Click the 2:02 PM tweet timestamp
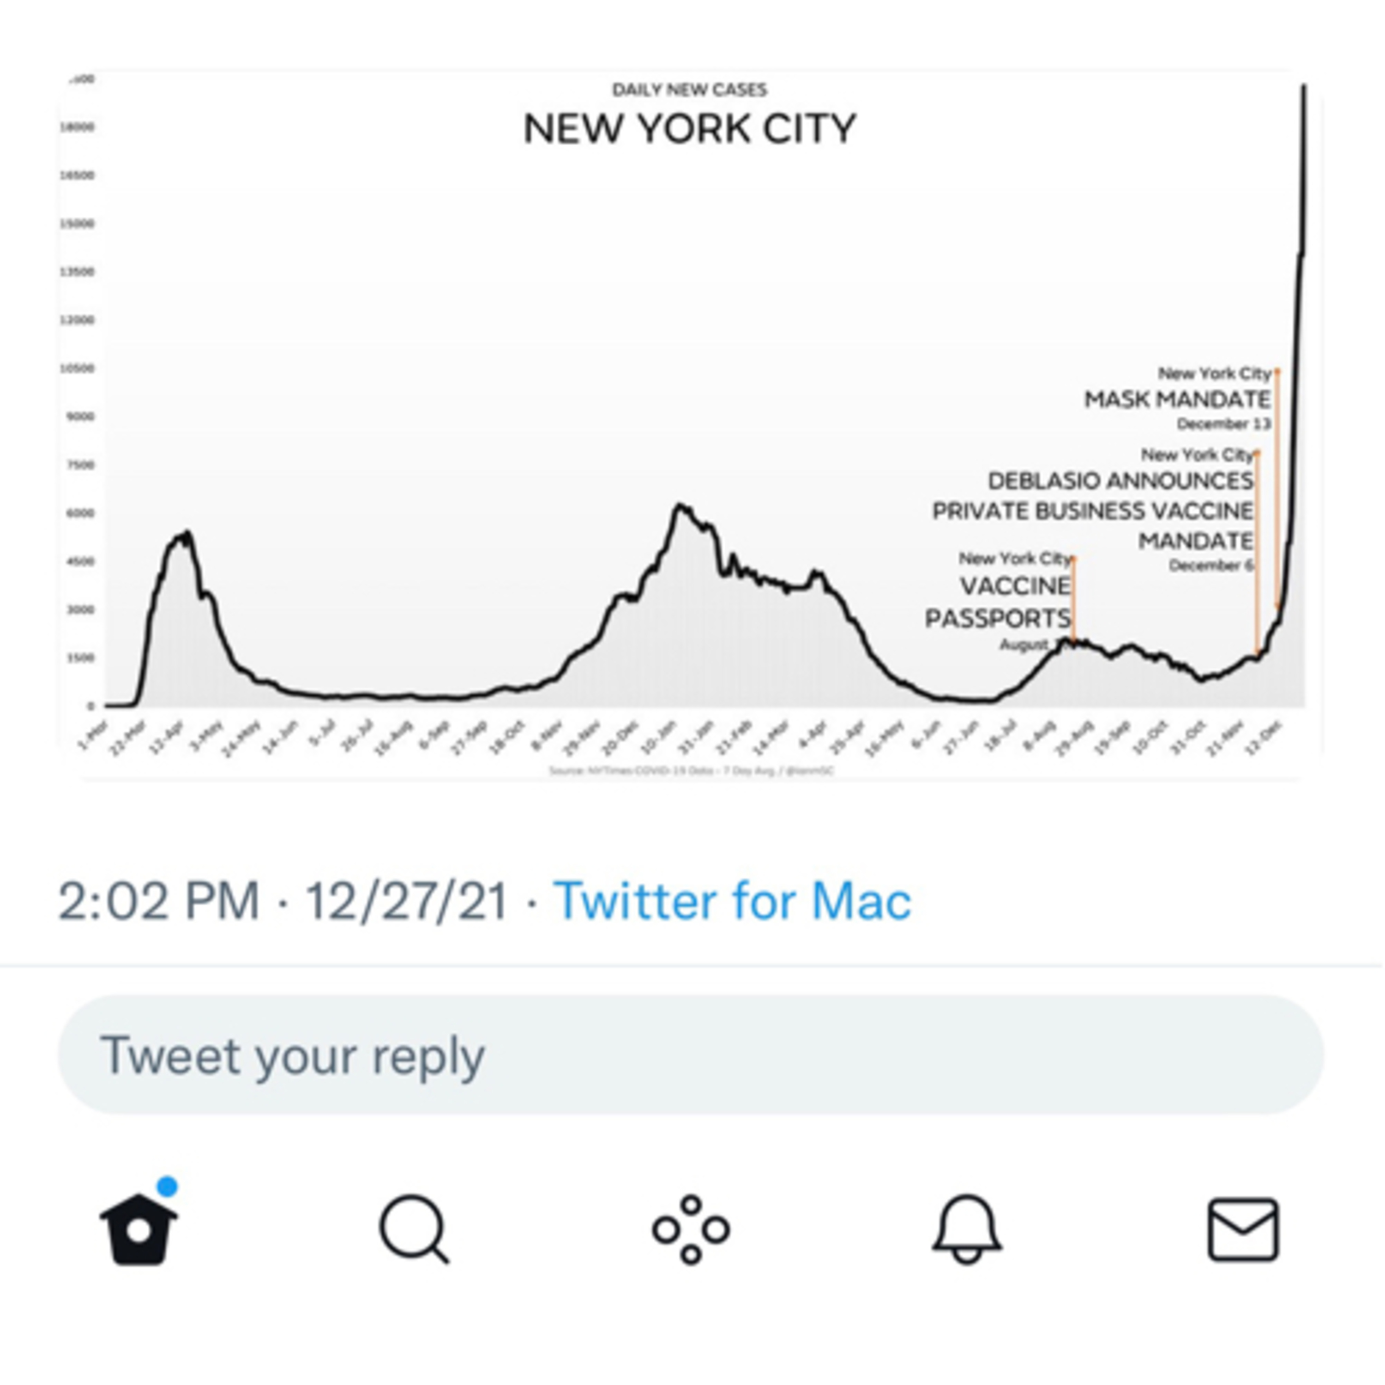The image size is (1385, 1385). pyautogui.click(x=158, y=900)
